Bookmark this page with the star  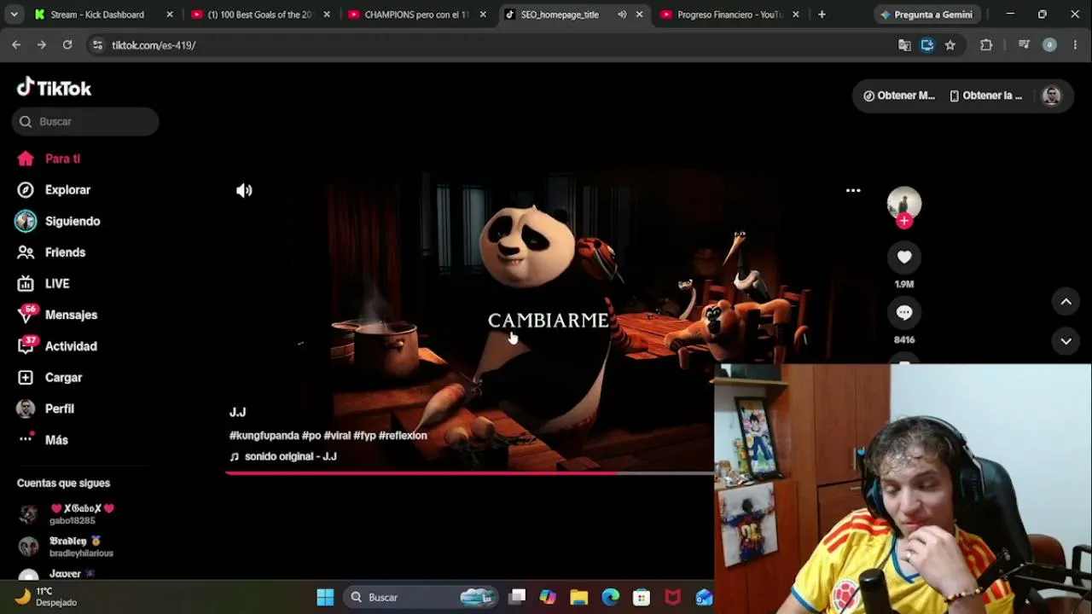pos(950,45)
